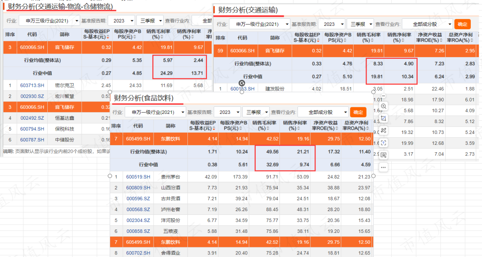
Task: Sort 食品饮料 table by 每股收益EPS
Action: pos(214,128)
